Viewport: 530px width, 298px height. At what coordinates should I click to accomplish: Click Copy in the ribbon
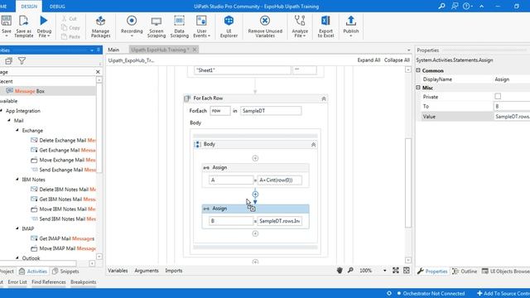point(71,27)
